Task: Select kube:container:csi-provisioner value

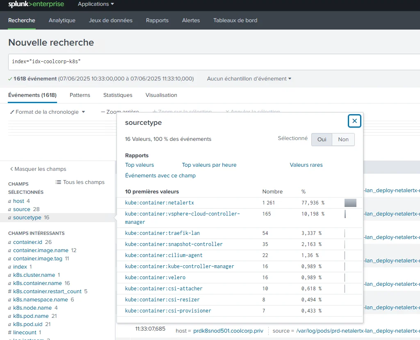Action: tap(168, 311)
